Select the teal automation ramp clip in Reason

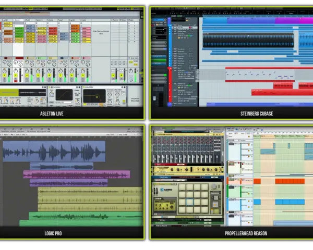pyautogui.click(x=268, y=152)
